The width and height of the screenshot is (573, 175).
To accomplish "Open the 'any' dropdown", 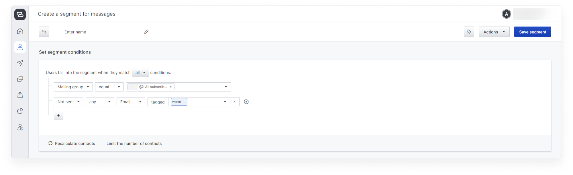I will (x=100, y=102).
